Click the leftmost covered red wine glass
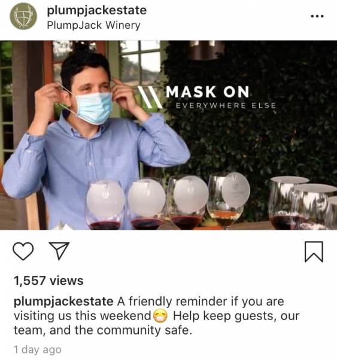The height and width of the screenshot is (359, 337). tap(105, 205)
